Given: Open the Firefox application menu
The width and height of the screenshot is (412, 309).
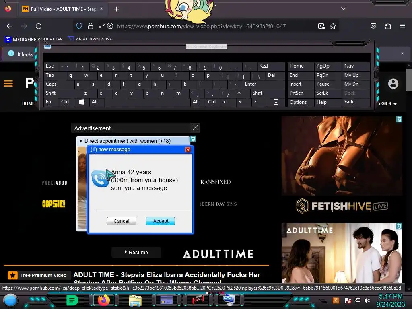Looking at the screenshot, I should 402,26.
